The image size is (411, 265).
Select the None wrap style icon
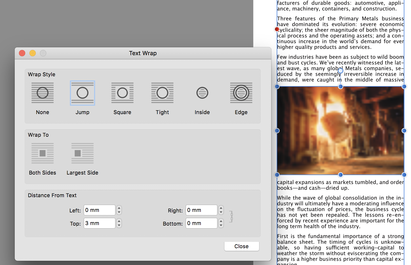[43, 93]
